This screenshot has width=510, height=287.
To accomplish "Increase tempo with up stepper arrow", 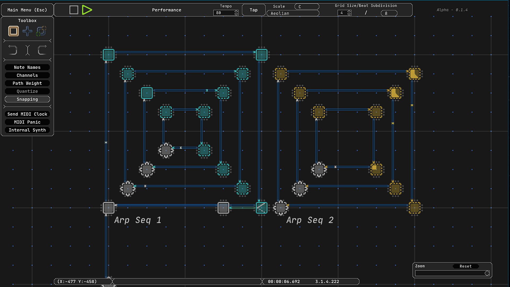I will (236, 11).
